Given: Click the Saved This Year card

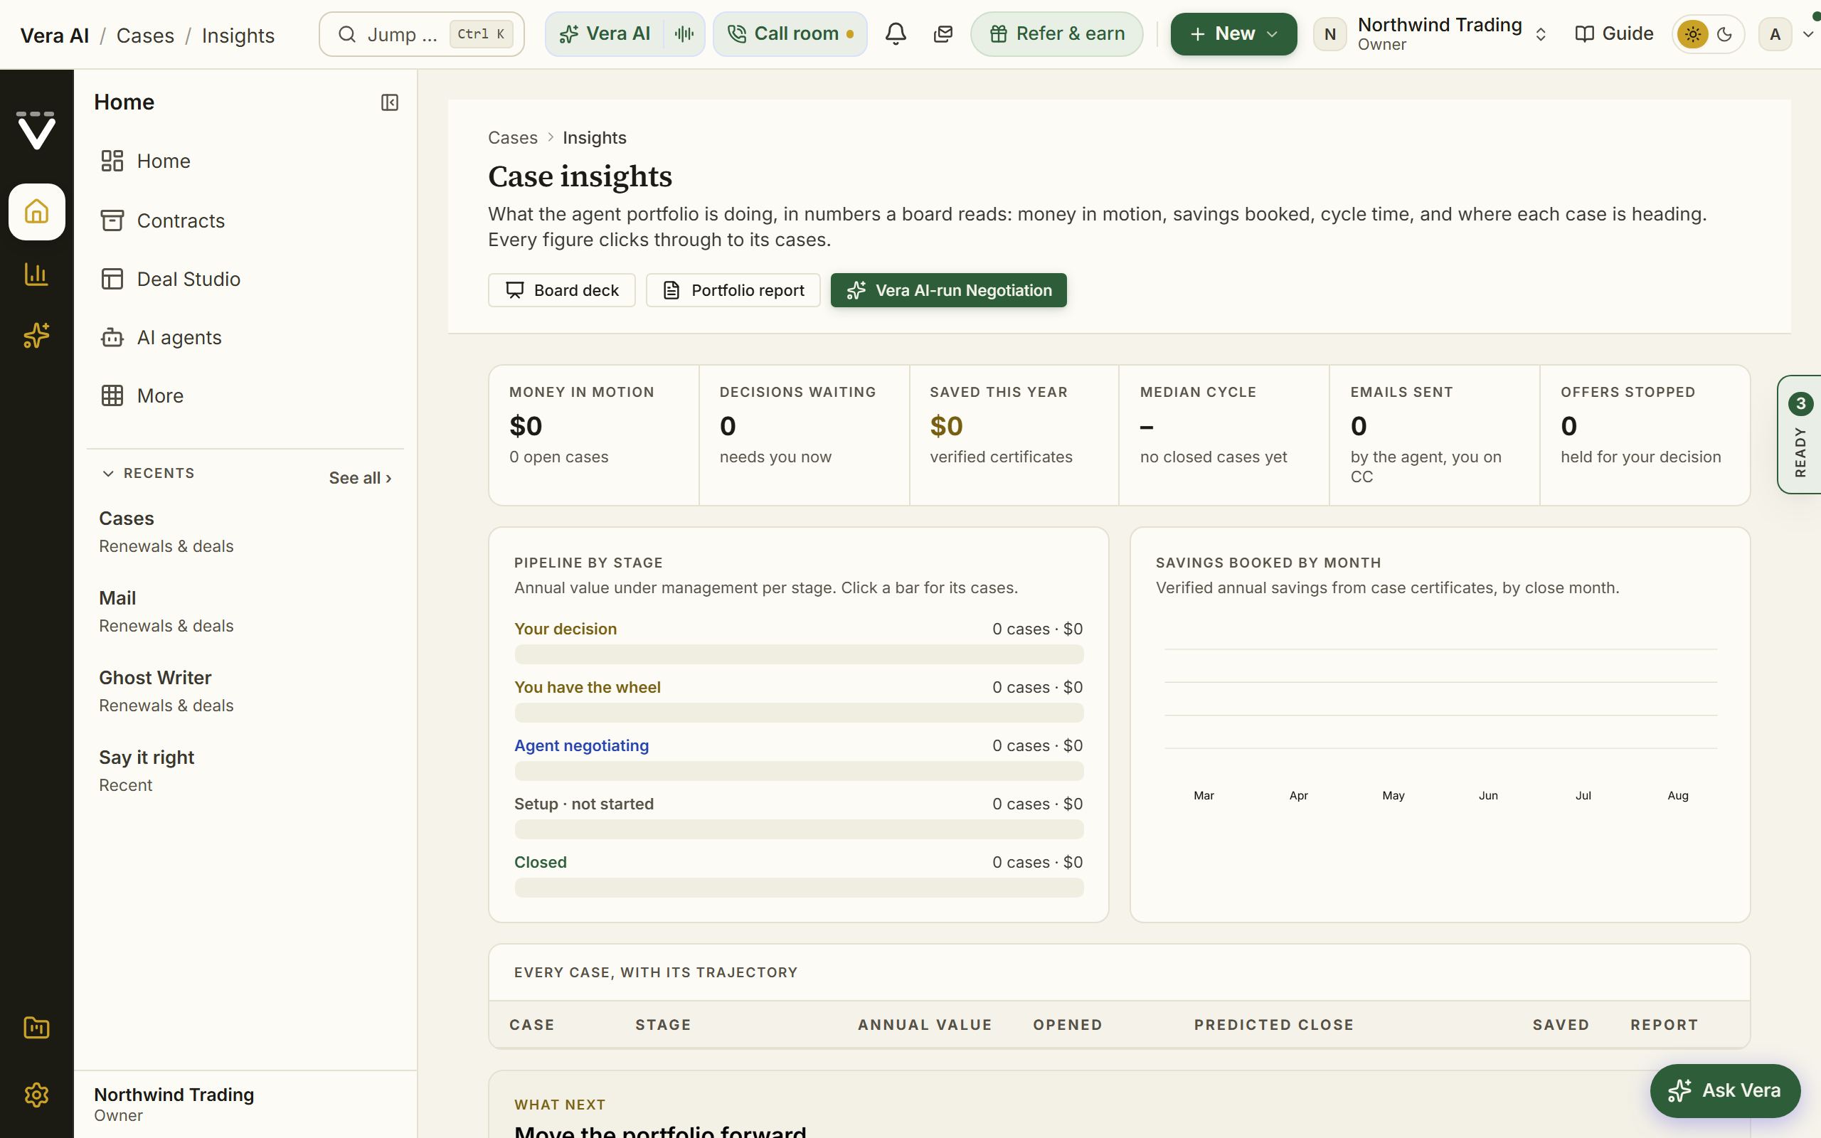Looking at the screenshot, I should click(x=1014, y=435).
